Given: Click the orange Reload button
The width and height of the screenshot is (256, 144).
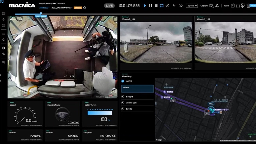Looking at the screenshot, I should pos(78,8).
